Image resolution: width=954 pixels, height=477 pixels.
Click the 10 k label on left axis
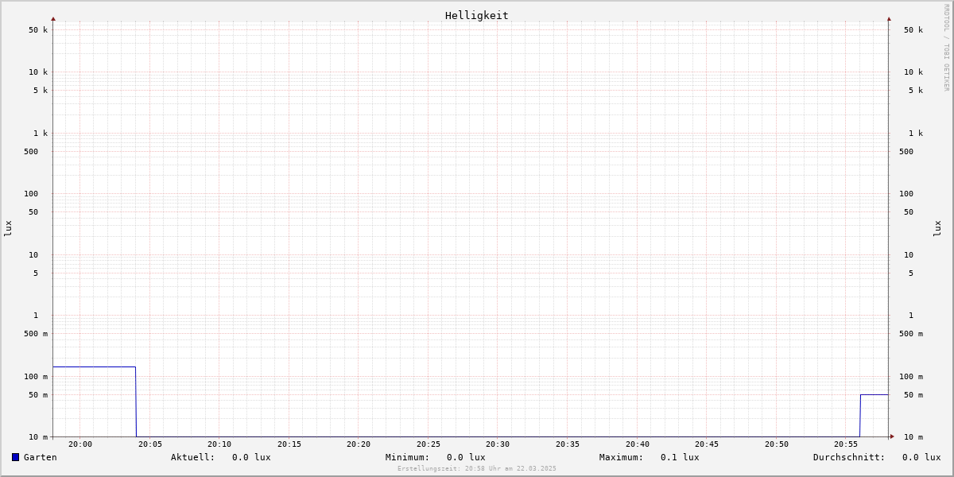(38, 72)
